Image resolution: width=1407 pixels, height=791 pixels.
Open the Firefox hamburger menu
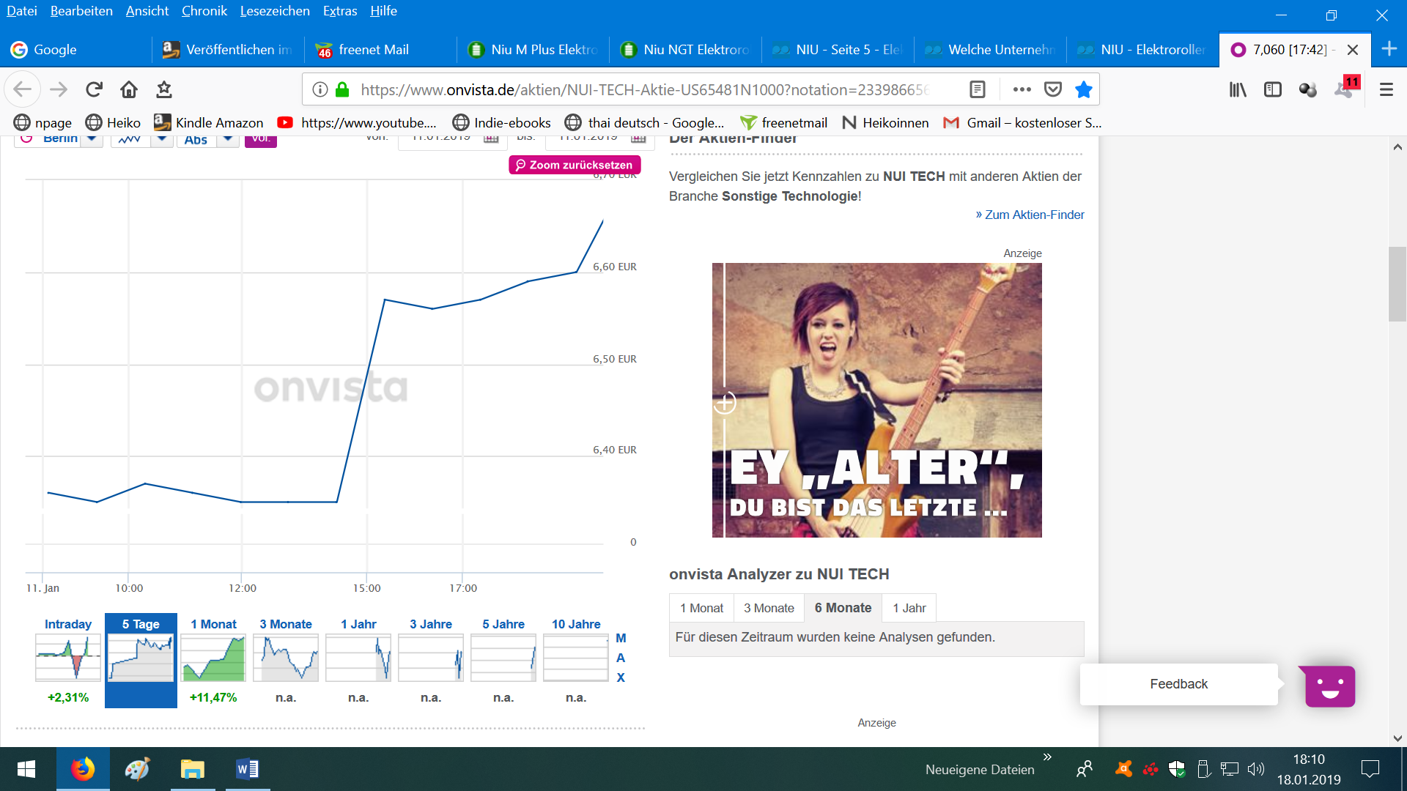pos(1386,89)
